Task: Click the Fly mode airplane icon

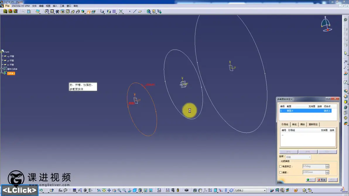Action: tap(99, 190)
